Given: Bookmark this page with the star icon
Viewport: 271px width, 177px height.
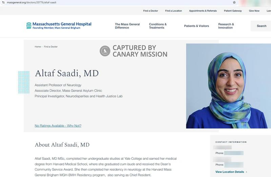Looking at the screenshot, I should click(x=234, y=2).
